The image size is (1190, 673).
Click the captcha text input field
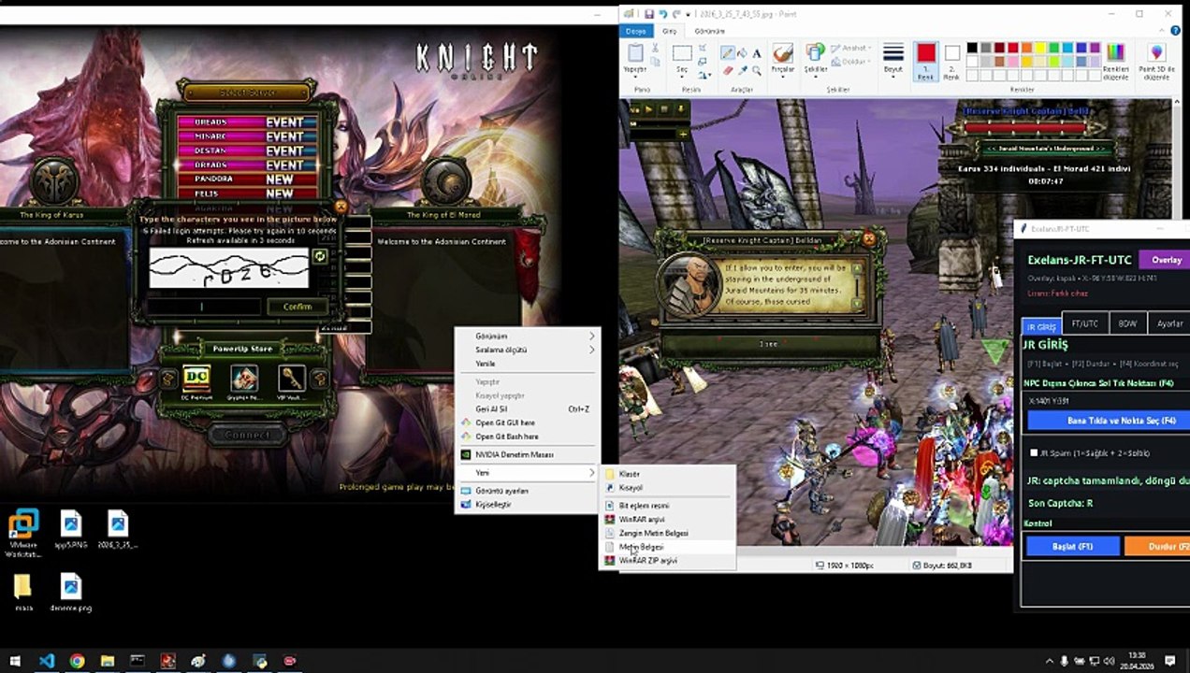(x=202, y=307)
